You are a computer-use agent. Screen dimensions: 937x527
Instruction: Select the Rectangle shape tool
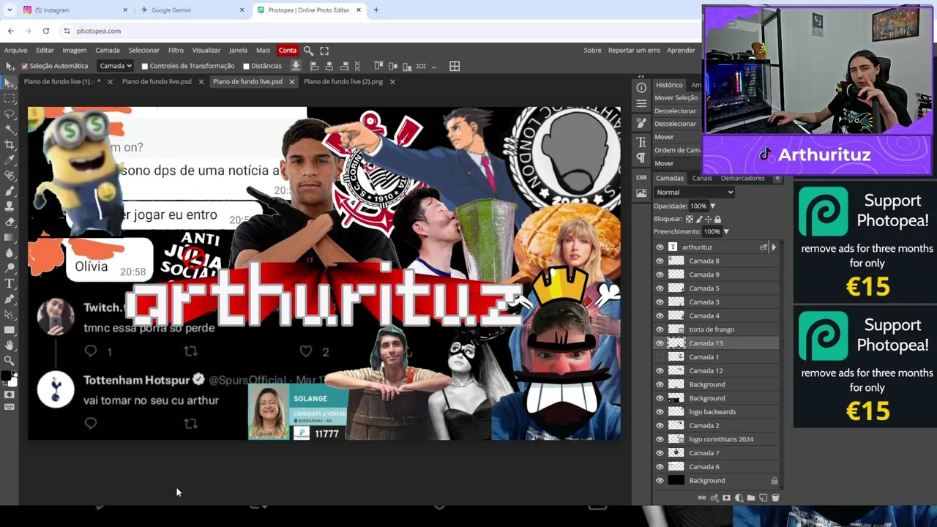[10, 329]
